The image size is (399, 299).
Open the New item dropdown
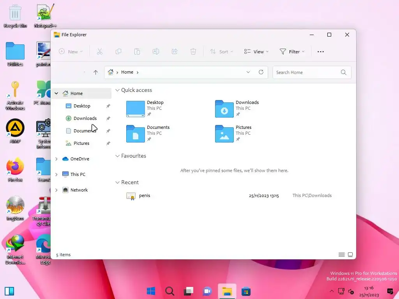tap(71, 52)
